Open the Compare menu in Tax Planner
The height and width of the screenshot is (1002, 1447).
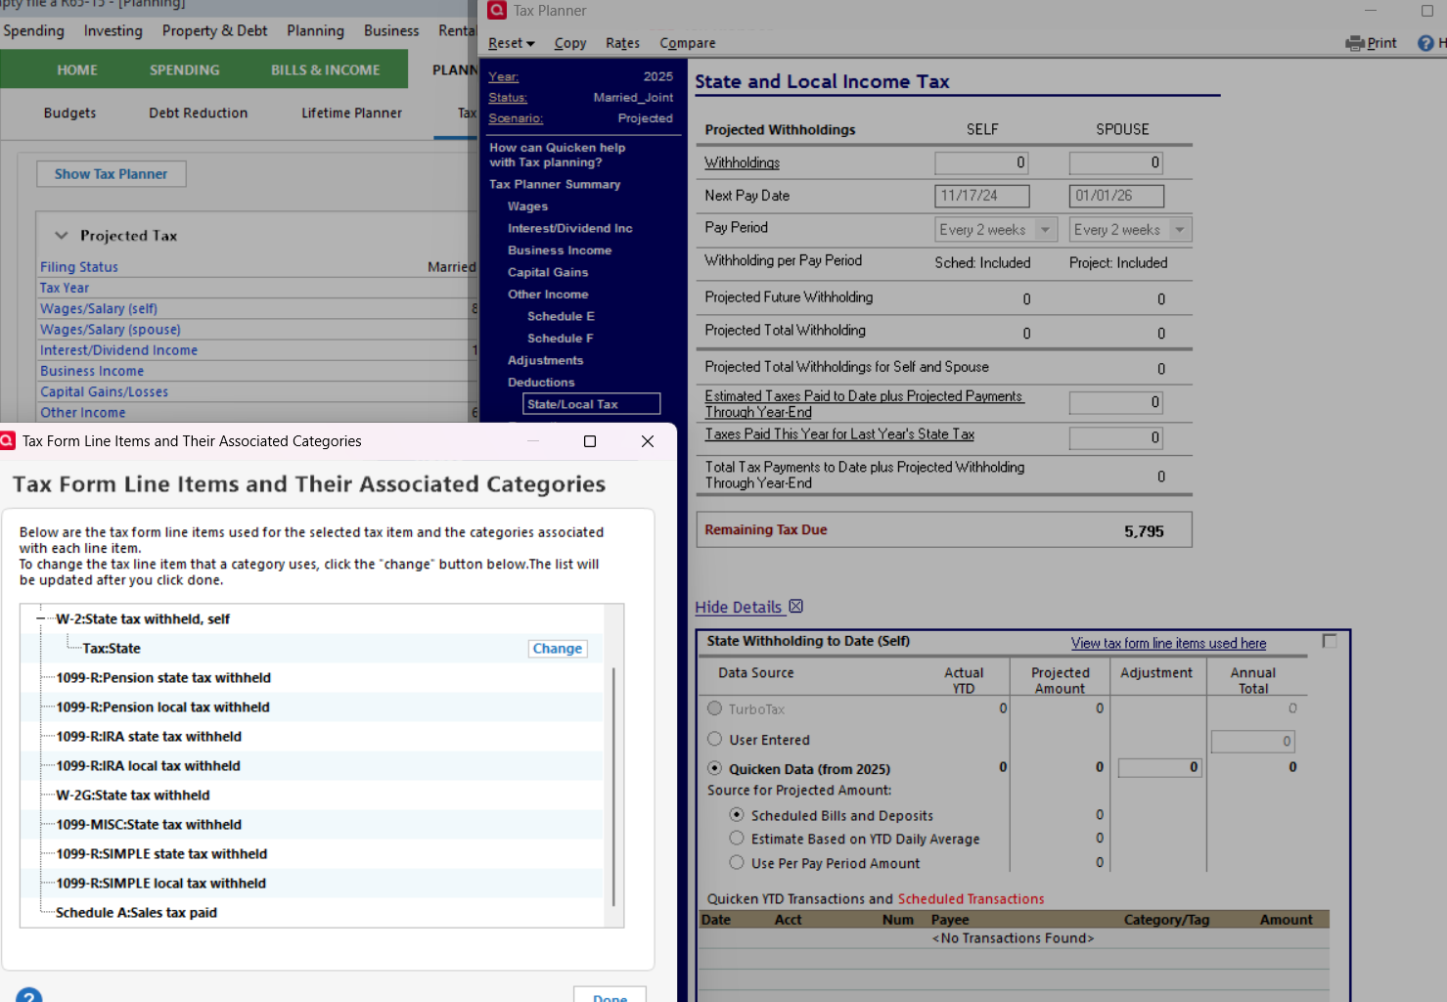(687, 43)
